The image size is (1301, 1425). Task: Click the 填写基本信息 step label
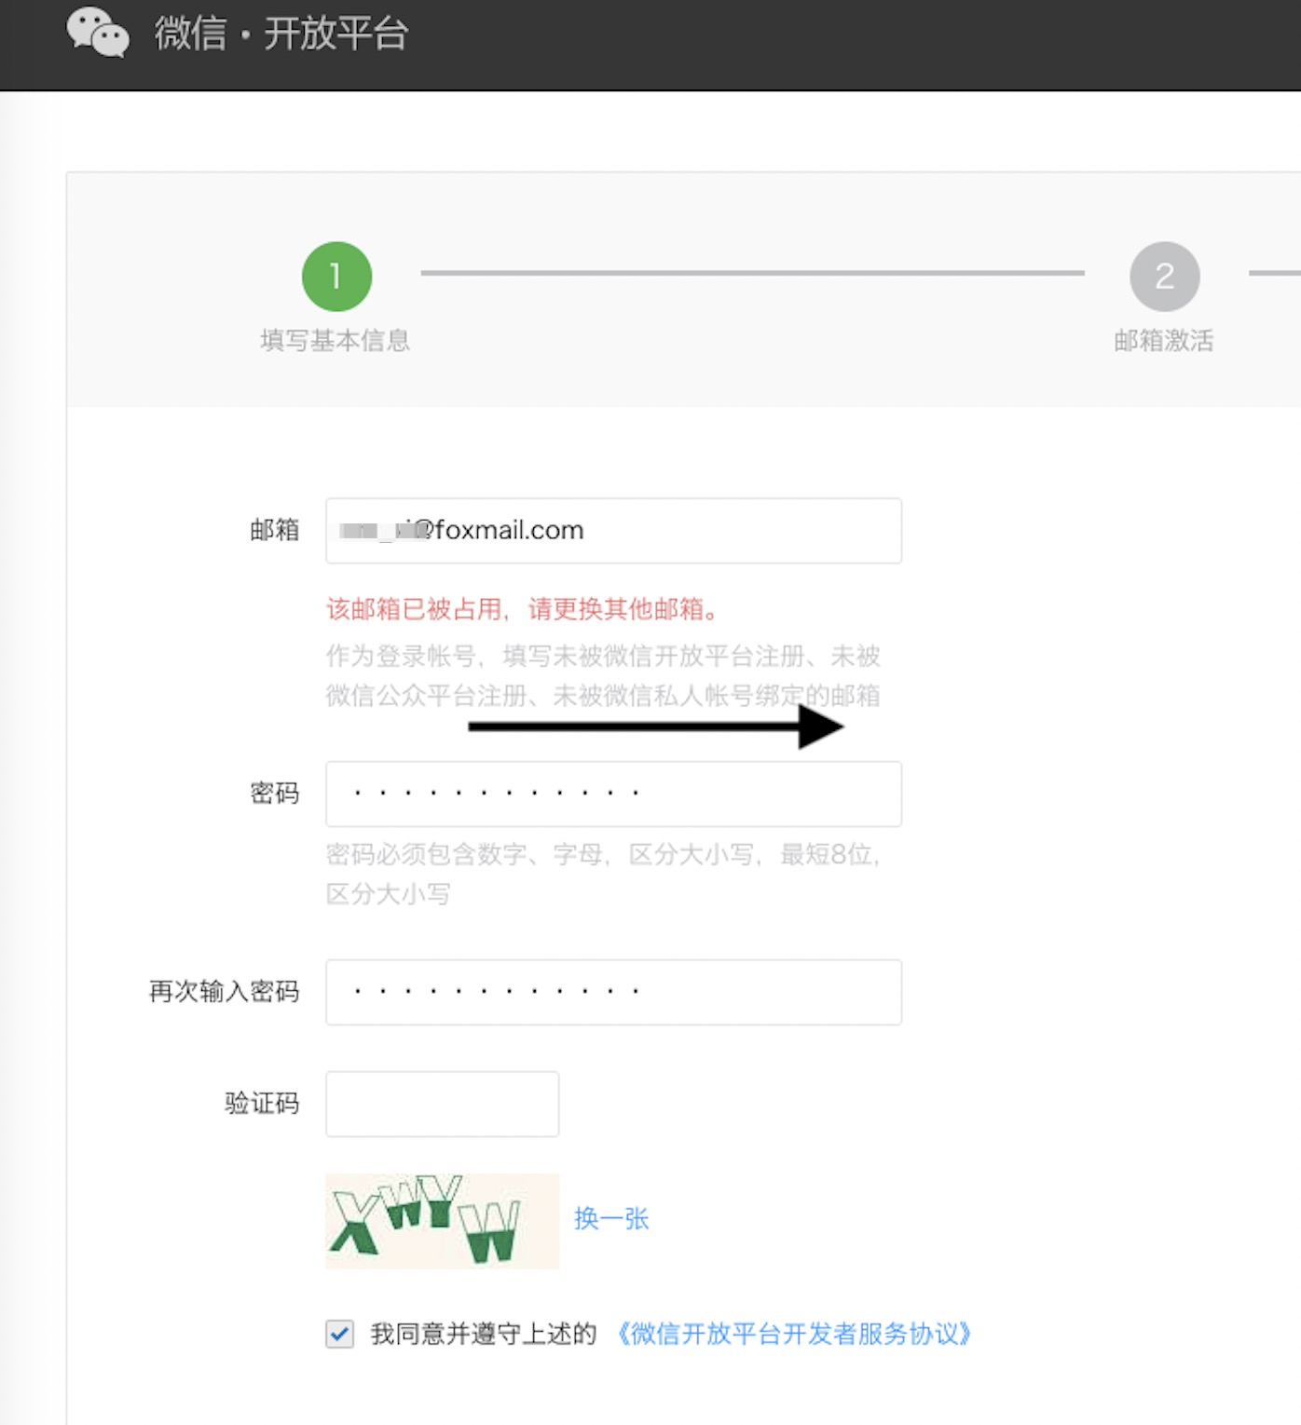tap(336, 340)
